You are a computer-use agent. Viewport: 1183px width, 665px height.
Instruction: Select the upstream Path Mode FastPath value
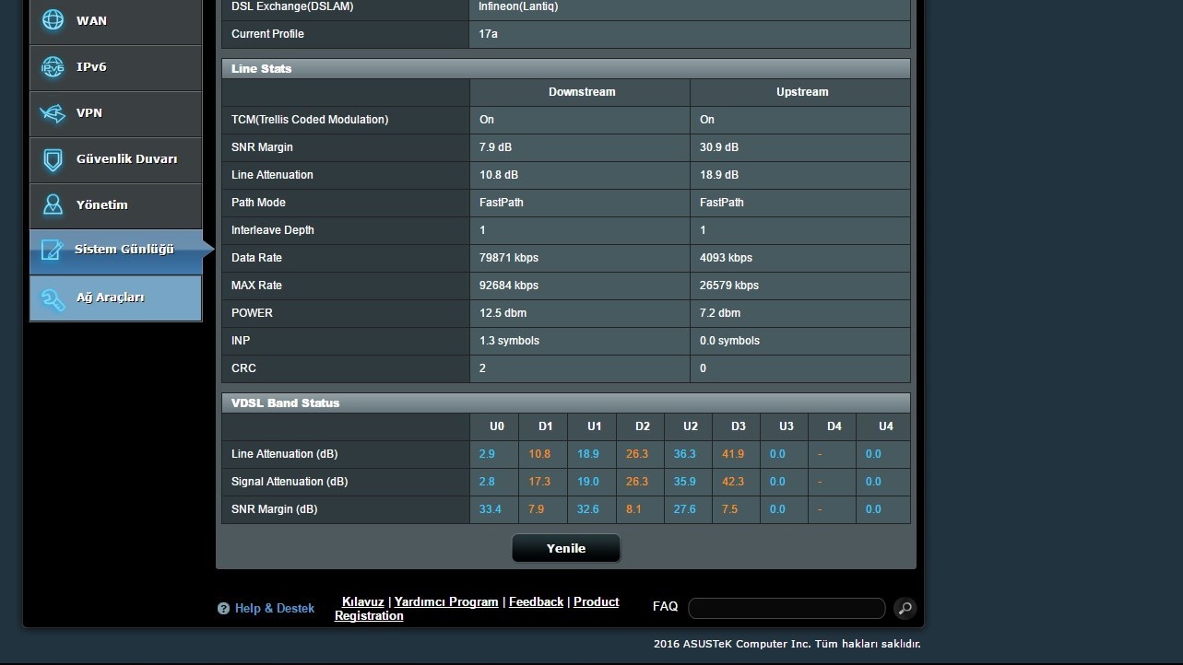pyautogui.click(x=722, y=203)
